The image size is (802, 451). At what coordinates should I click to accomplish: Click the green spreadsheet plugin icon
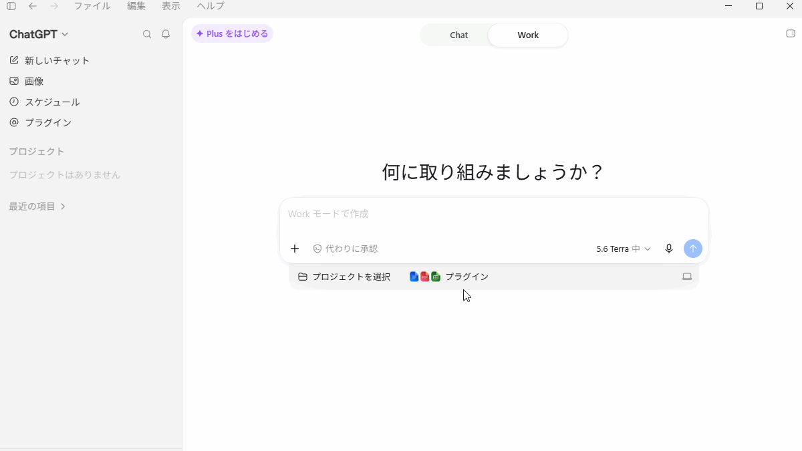click(x=436, y=277)
